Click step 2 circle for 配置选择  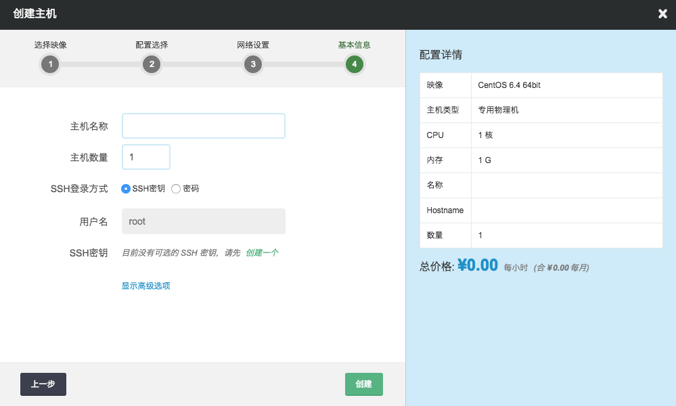point(152,64)
